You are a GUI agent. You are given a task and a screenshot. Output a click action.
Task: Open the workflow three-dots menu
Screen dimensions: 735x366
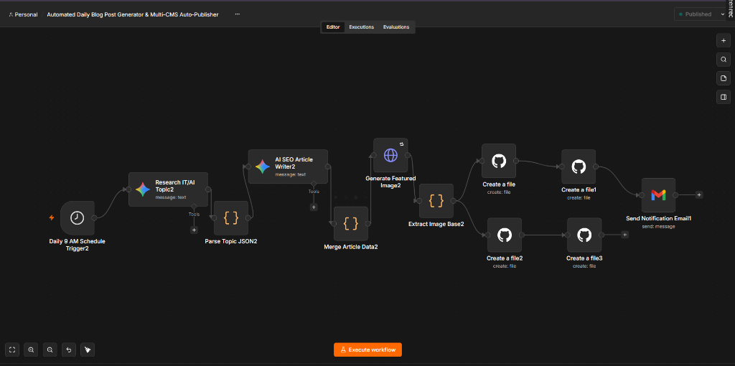(237, 14)
